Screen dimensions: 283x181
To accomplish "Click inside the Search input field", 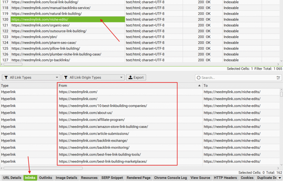I will click(235, 78).
